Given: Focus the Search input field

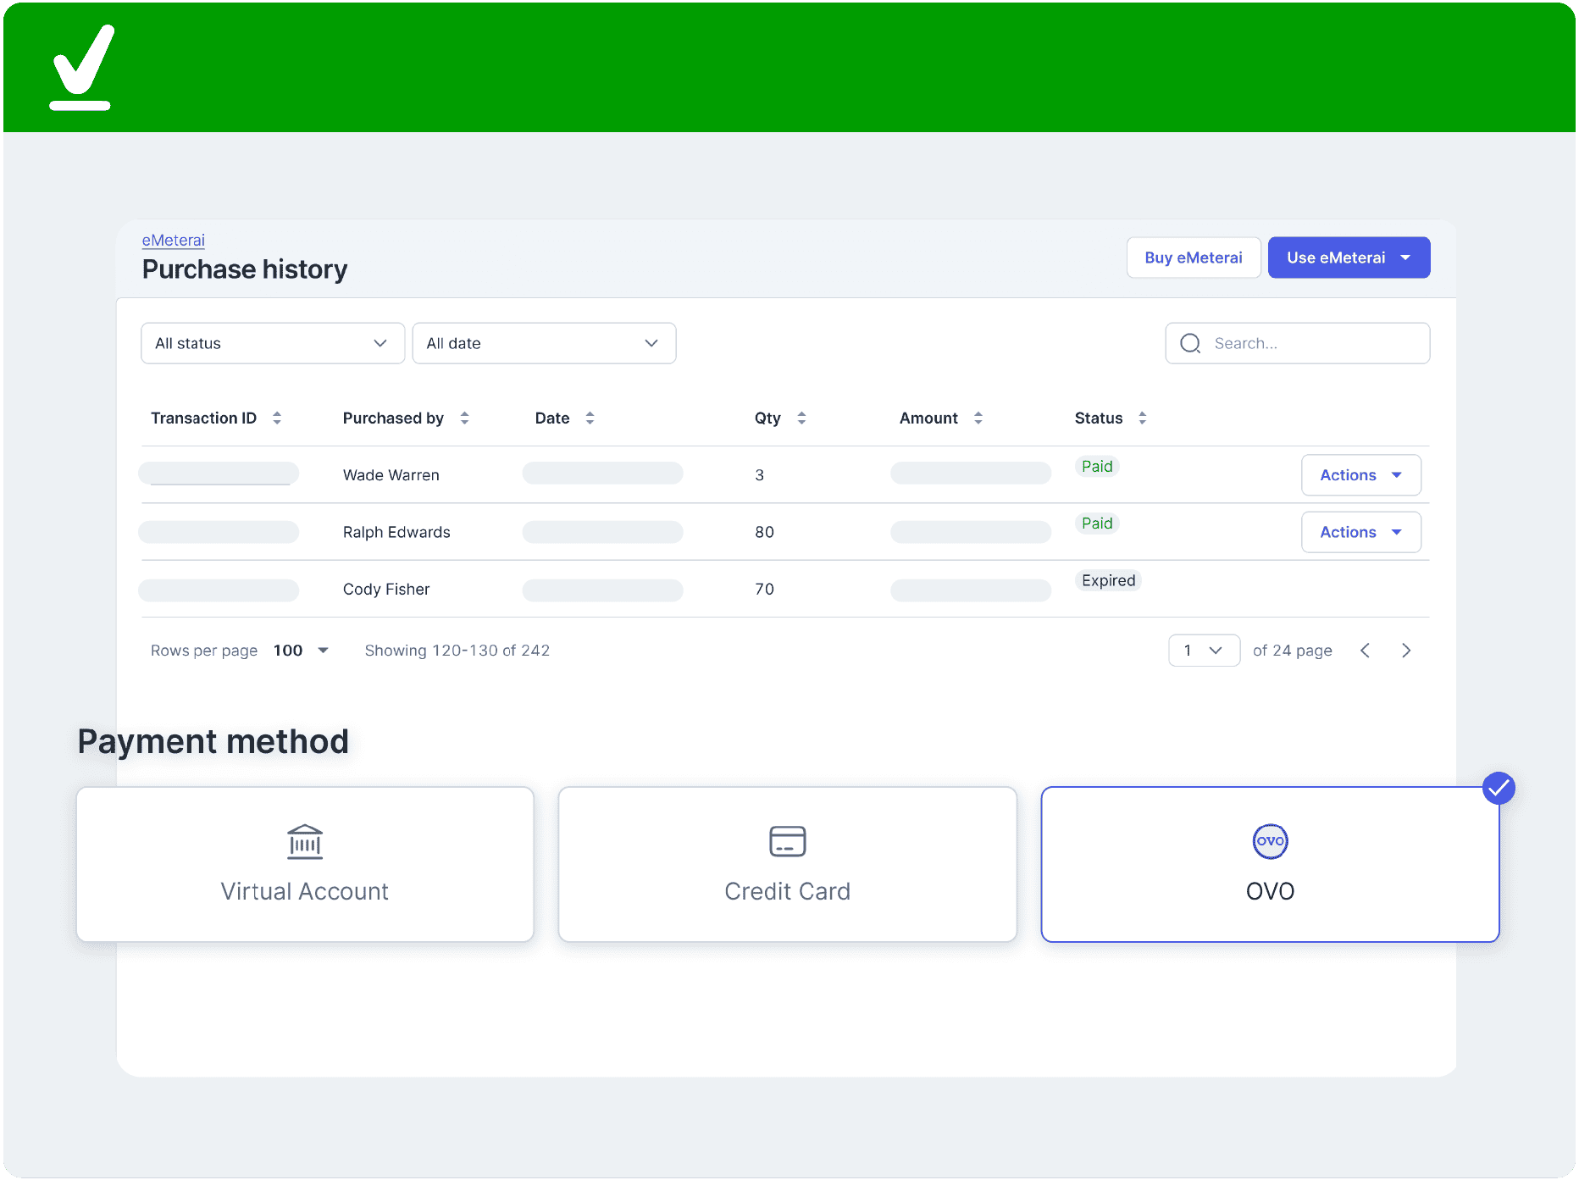Looking at the screenshot, I should (x=1298, y=343).
